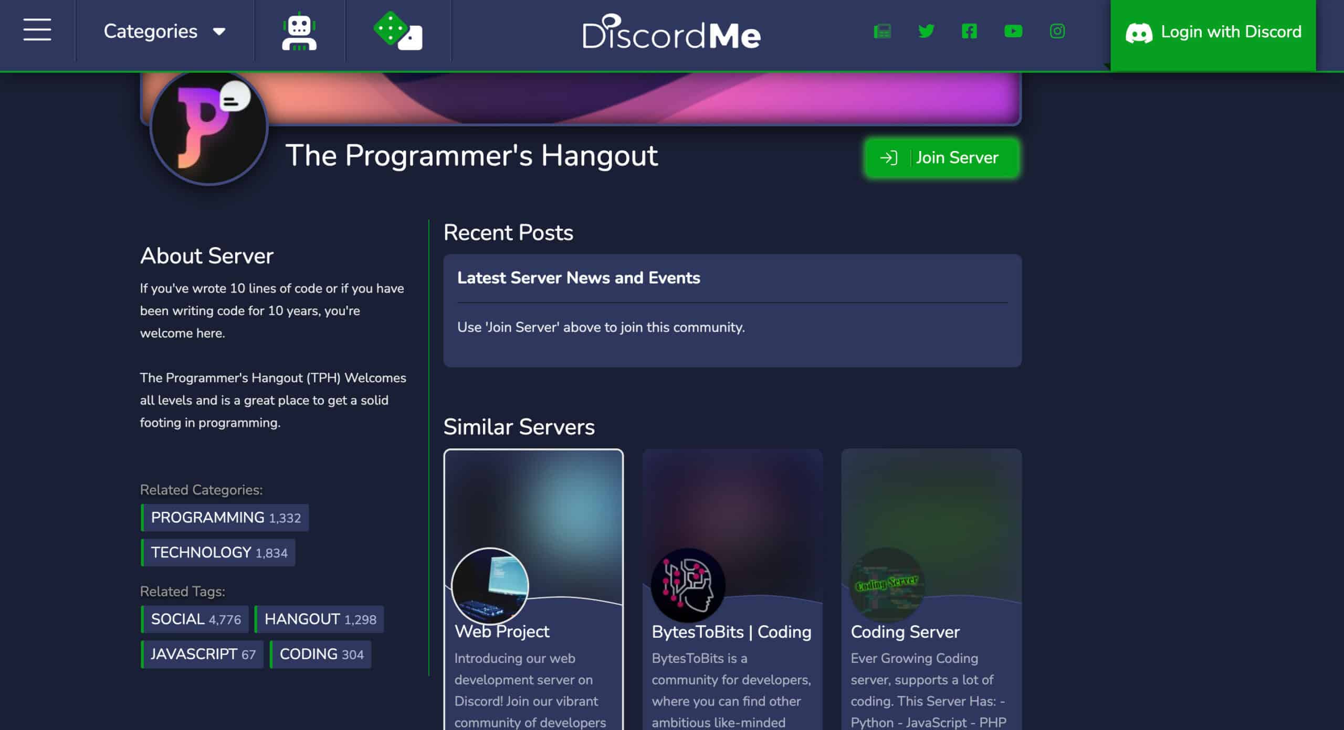Click 'Use Join Server above' message text
This screenshot has height=730, width=1344.
(601, 327)
